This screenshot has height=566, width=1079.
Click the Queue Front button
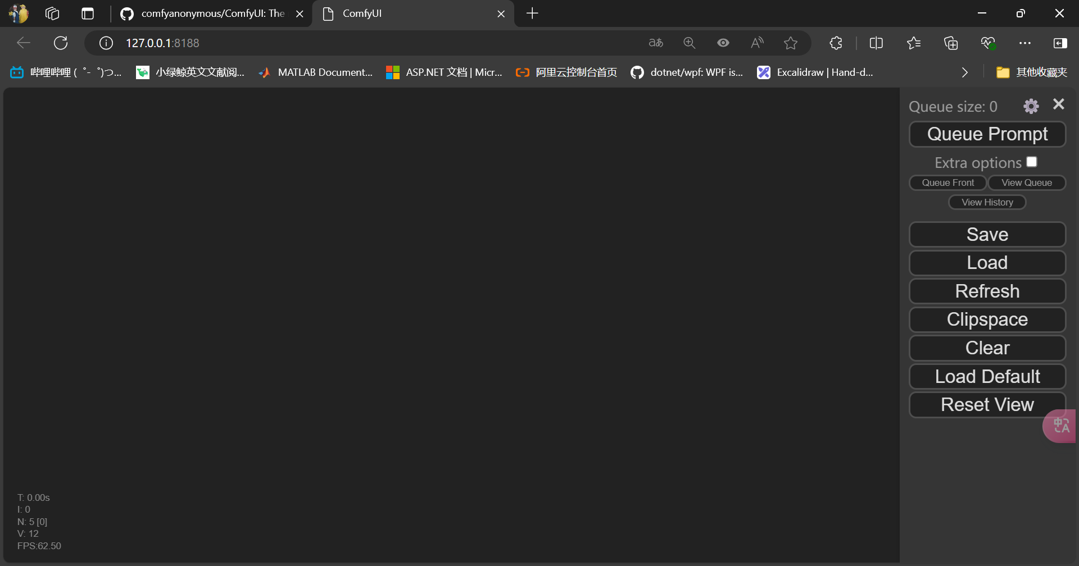947,182
